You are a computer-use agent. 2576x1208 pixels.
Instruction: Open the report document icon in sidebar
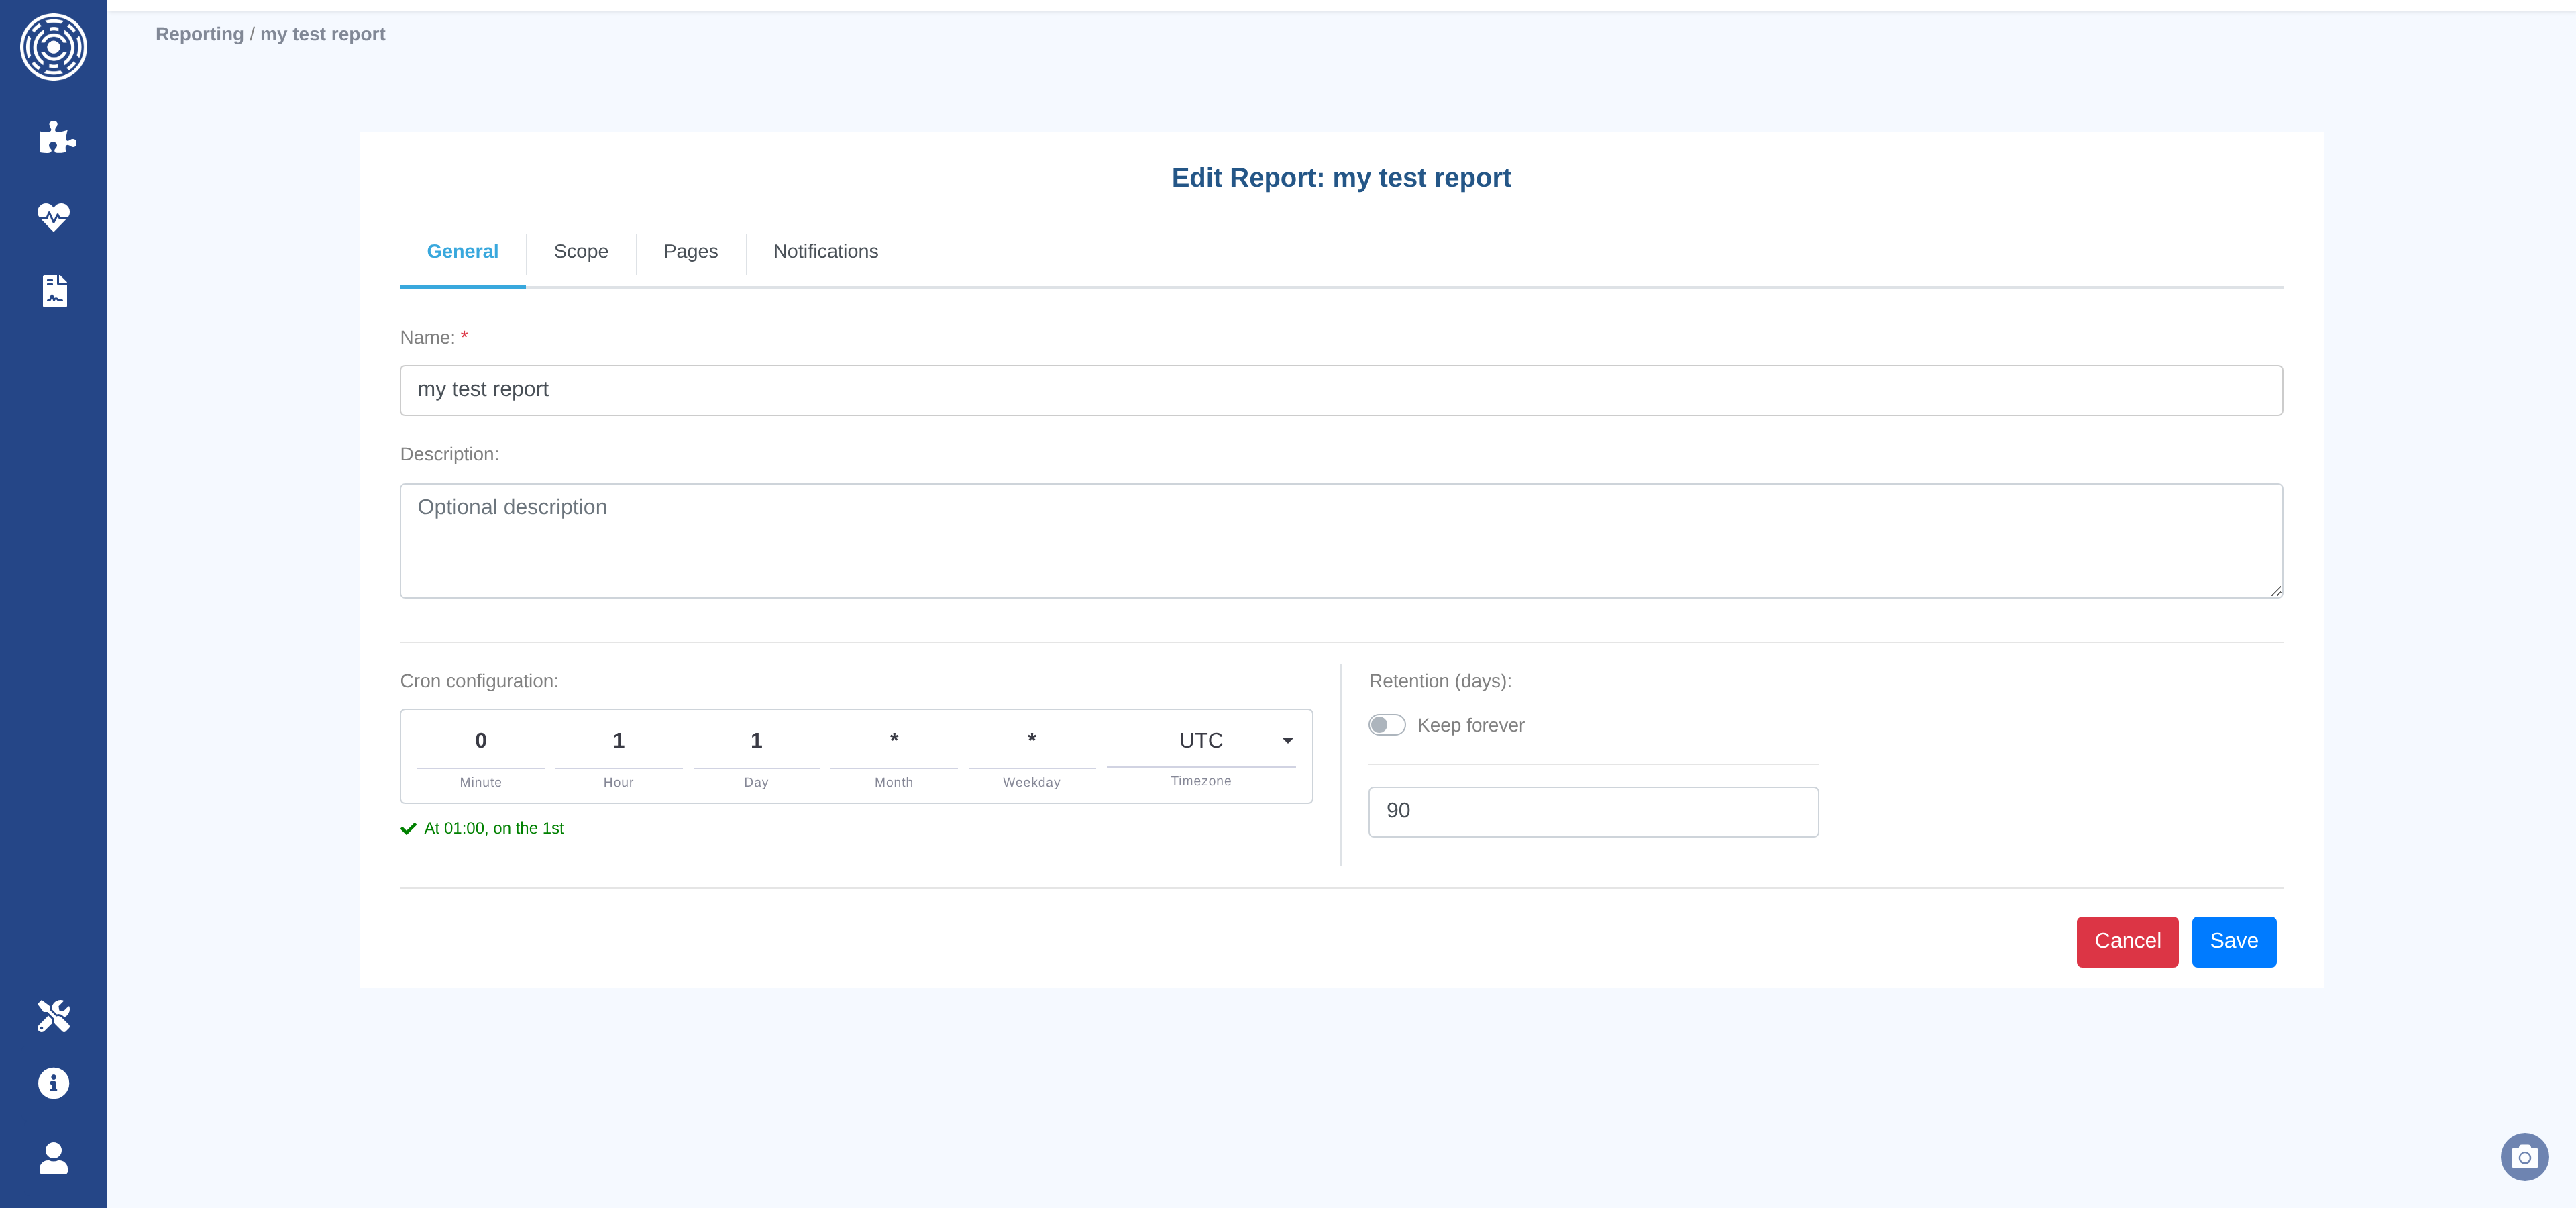[x=55, y=291]
